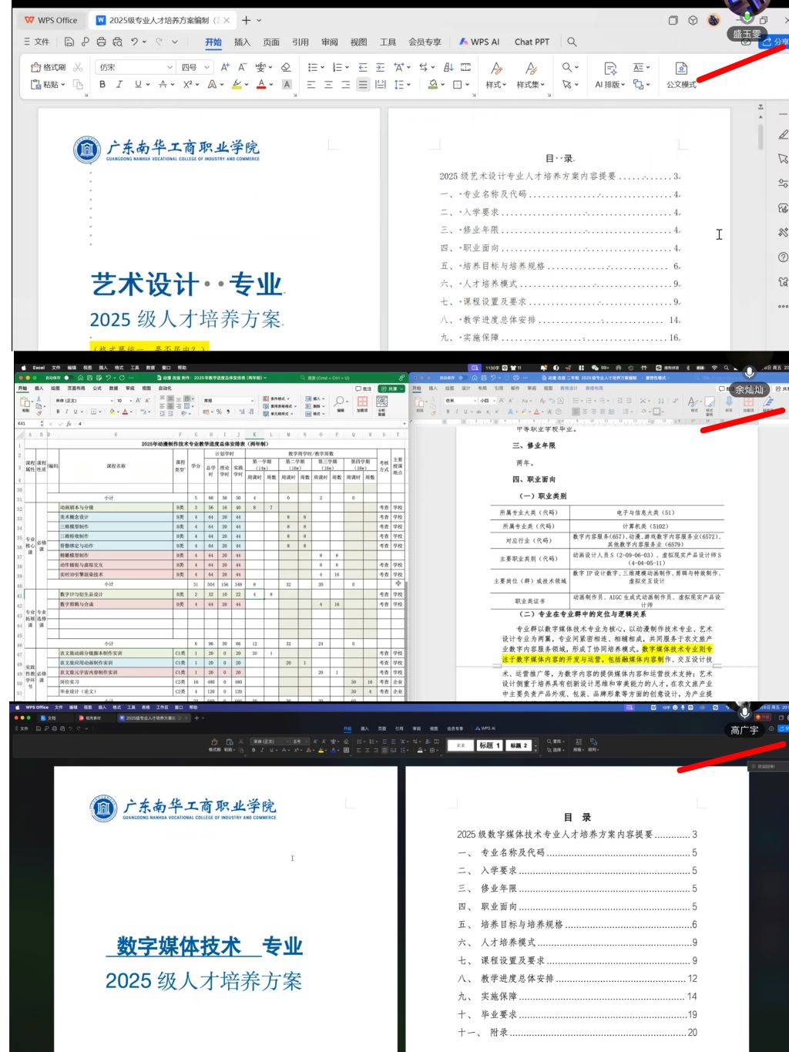Toggle justify alignment in top WPS ribbon
The height and width of the screenshot is (1052, 789).
coord(363,85)
